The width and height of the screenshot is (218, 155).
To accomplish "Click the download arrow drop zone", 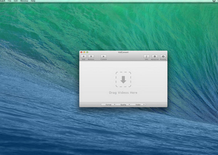I will coord(123,79).
